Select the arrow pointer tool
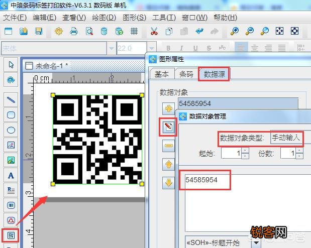Viewport: 311px width, 248px height. [11, 65]
